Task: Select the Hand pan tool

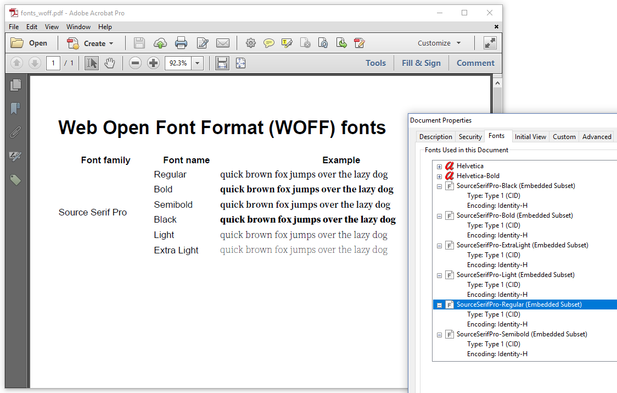Action: tap(109, 63)
